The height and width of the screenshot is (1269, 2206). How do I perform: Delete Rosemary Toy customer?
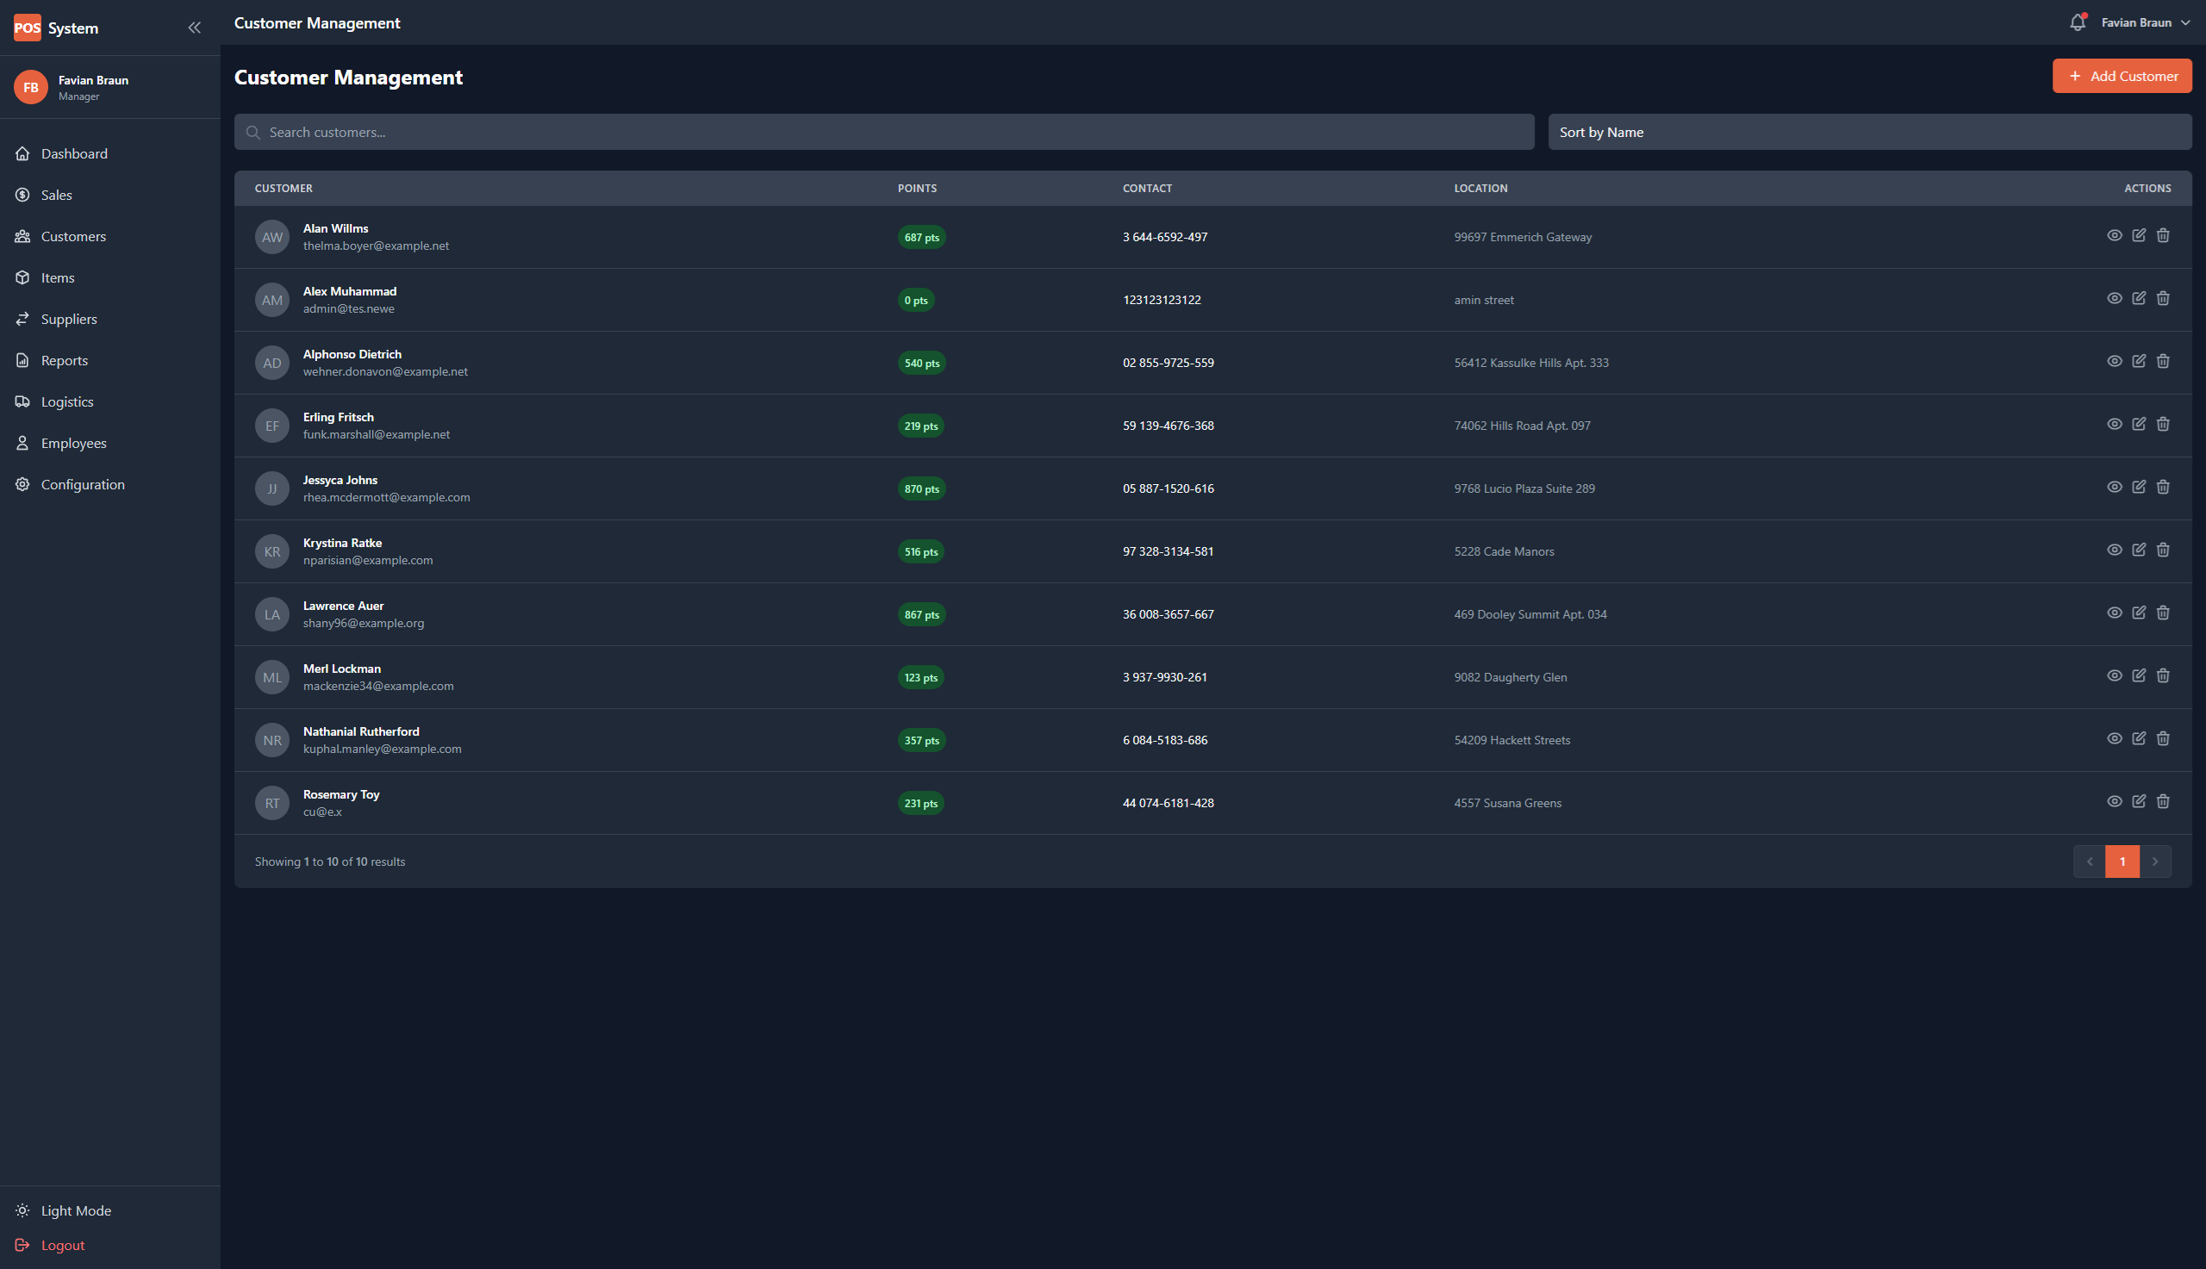2163,800
